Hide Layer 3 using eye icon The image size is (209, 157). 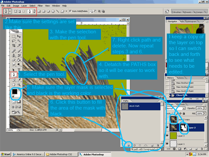coord(167,136)
